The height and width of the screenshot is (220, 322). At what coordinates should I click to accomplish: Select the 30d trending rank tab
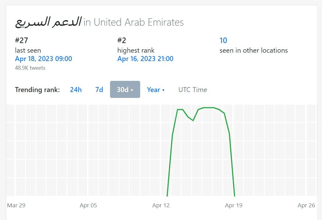[125, 90]
